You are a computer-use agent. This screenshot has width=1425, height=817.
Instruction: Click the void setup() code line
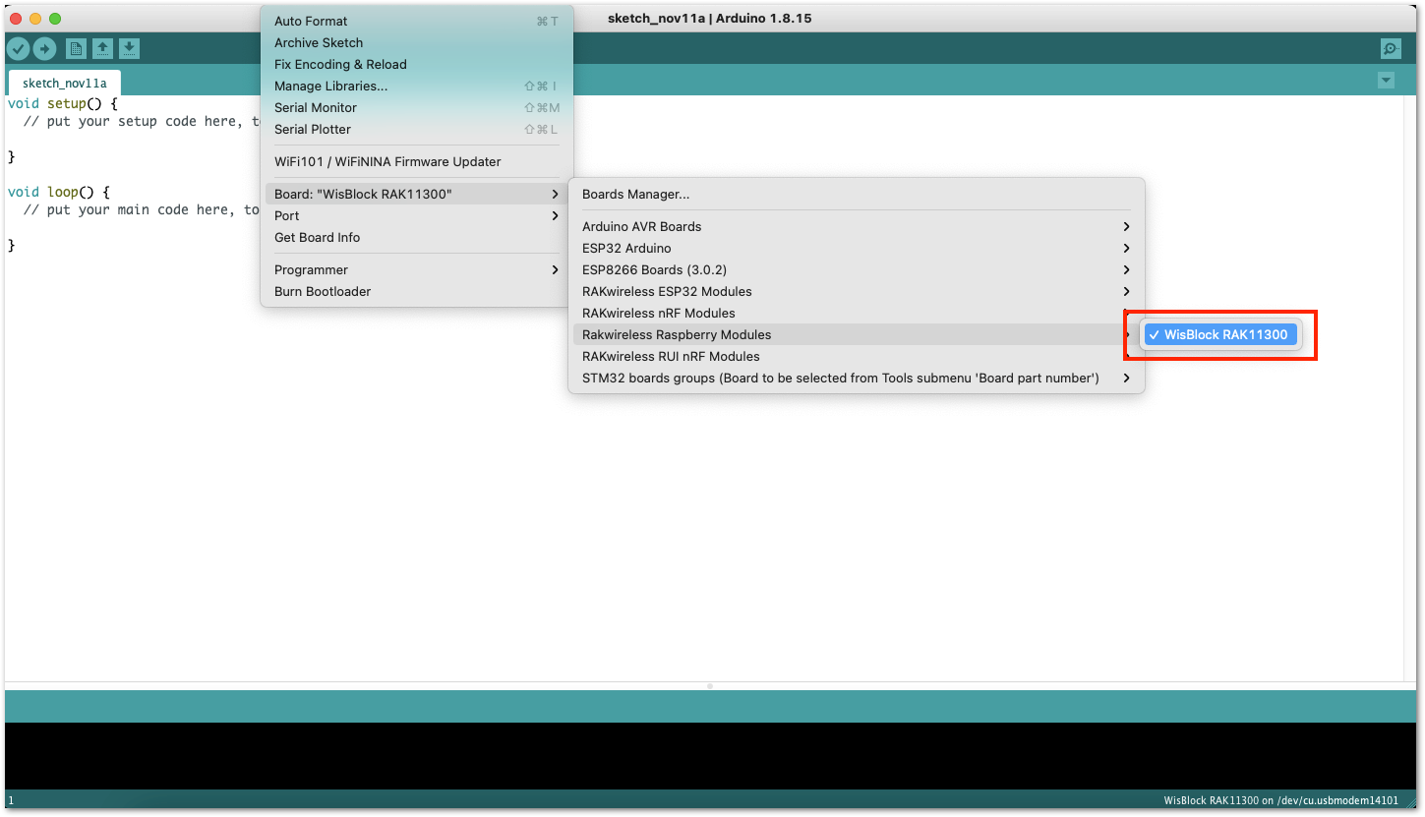coord(63,103)
